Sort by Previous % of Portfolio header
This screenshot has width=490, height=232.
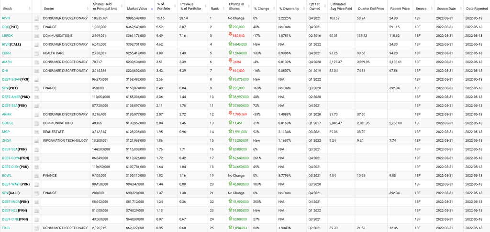[x=192, y=7]
